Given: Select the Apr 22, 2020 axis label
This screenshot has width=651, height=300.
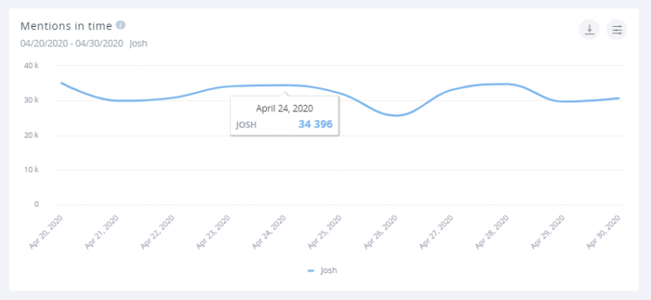Looking at the screenshot, I should [x=157, y=232].
